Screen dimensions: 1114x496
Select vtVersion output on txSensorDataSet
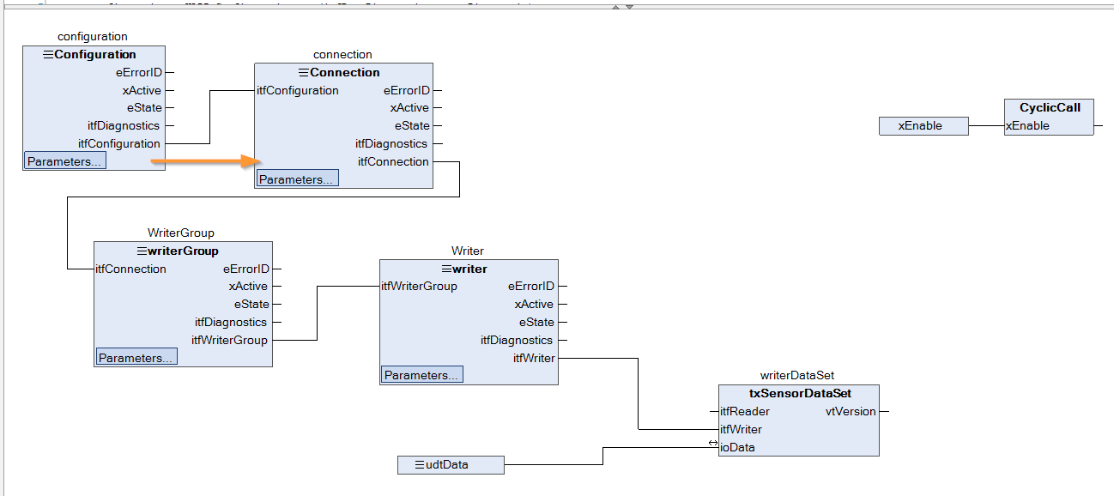851,411
